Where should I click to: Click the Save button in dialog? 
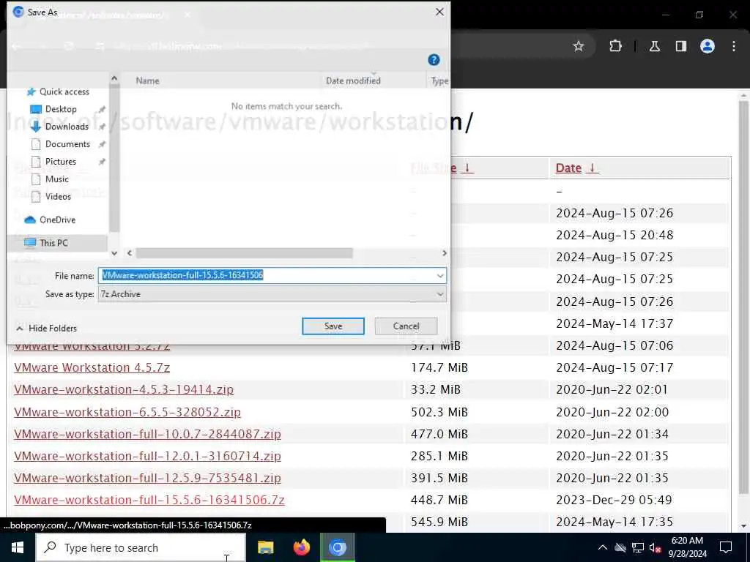333,326
